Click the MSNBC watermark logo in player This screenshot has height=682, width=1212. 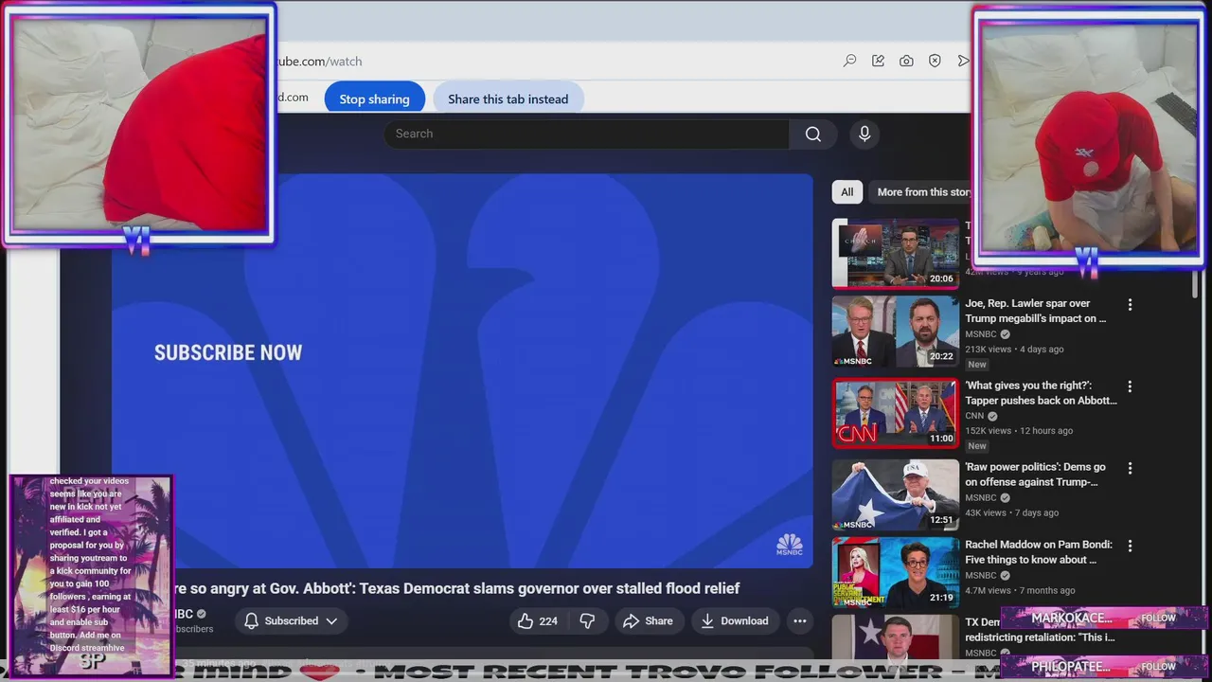790,545
